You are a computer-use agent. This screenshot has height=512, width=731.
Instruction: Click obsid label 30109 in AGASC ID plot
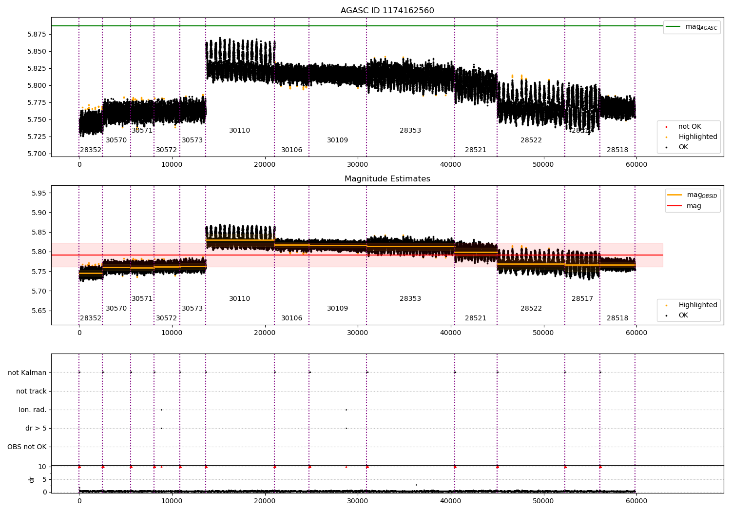coord(337,140)
